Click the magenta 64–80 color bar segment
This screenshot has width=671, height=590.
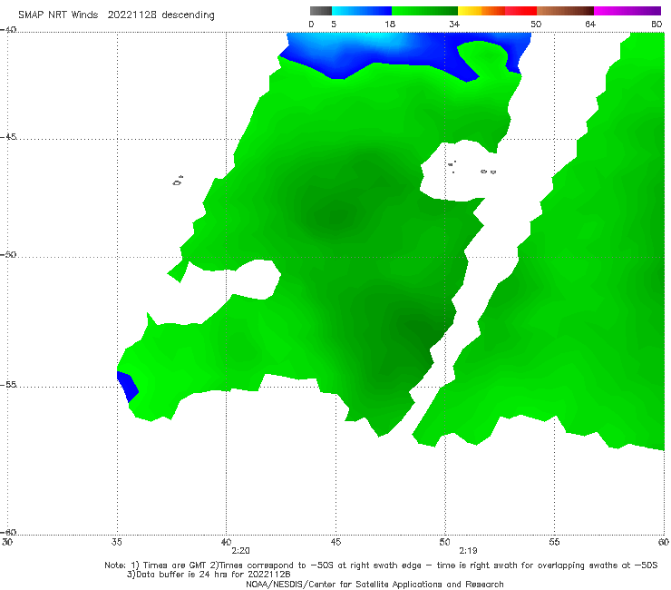(x=627, y=11)
